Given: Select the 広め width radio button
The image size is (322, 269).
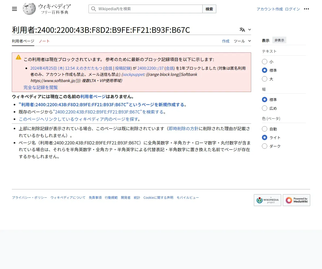Looking at the screenshot, I should (x=265, y=108).
